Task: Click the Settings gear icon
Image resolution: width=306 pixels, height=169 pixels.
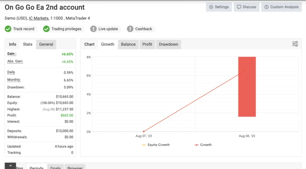Action: 211,7
